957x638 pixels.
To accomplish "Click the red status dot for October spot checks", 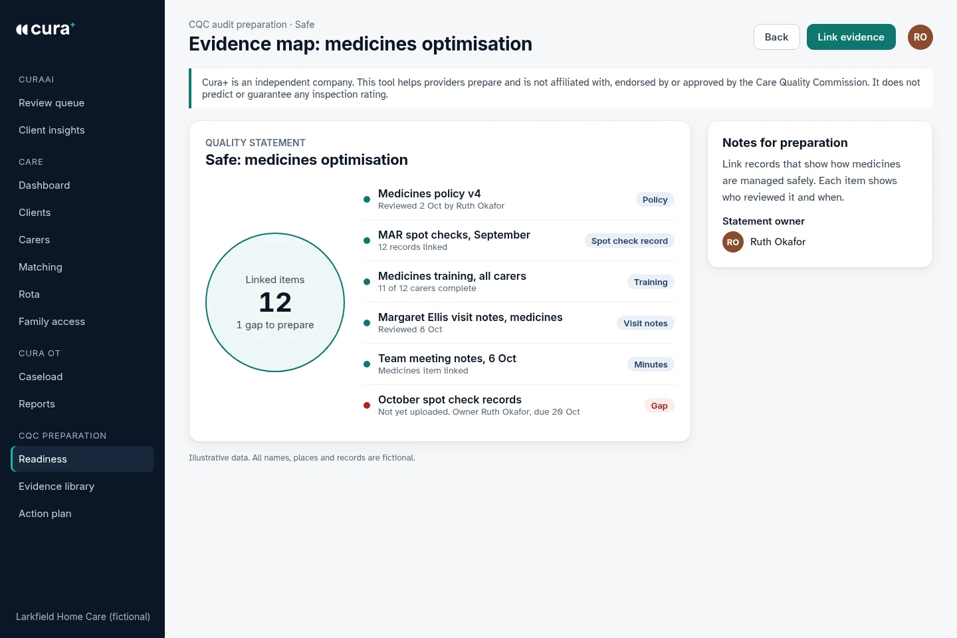I will tap(367, 405).
